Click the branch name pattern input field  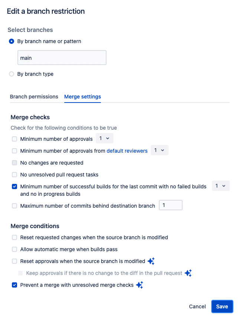[x=62, y=58]
